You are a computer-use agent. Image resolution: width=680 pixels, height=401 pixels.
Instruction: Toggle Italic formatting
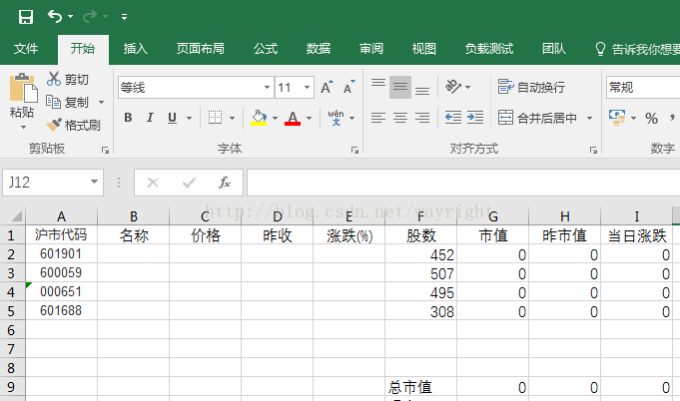[150, 118]
